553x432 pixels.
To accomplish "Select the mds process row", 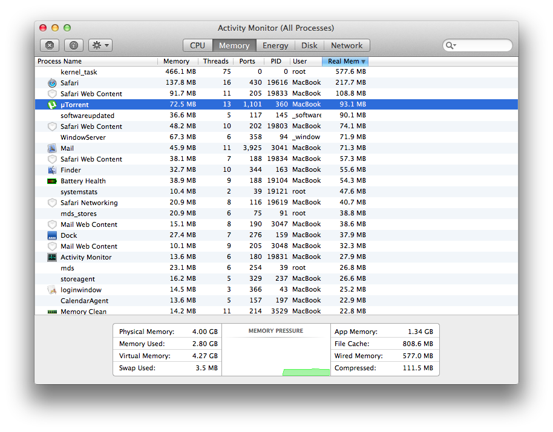I will coord(276,267).
